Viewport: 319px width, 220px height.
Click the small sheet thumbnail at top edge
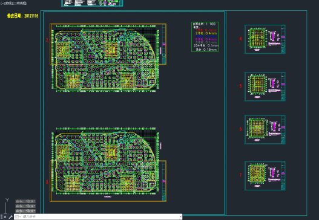tap(92, 3)
